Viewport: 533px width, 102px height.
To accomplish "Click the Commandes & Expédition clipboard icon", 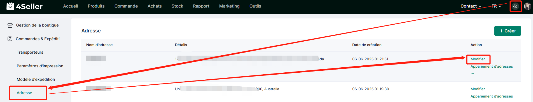I will point(10,39).
